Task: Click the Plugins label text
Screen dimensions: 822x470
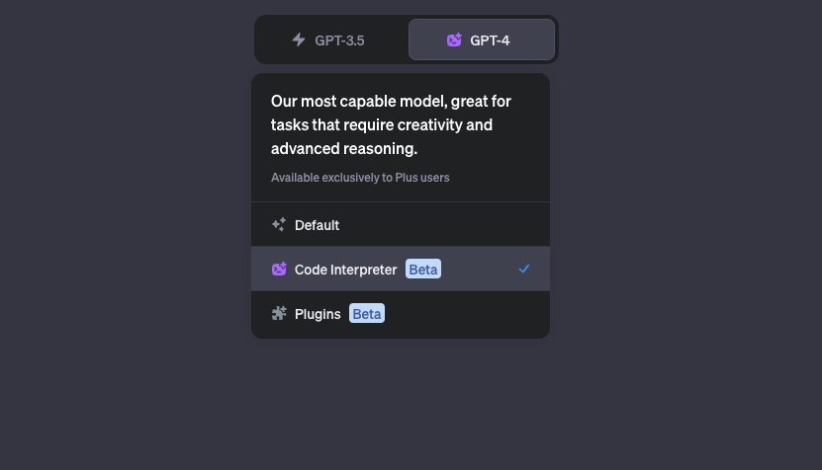Action: pyautogui.click(x=318, y=314)
